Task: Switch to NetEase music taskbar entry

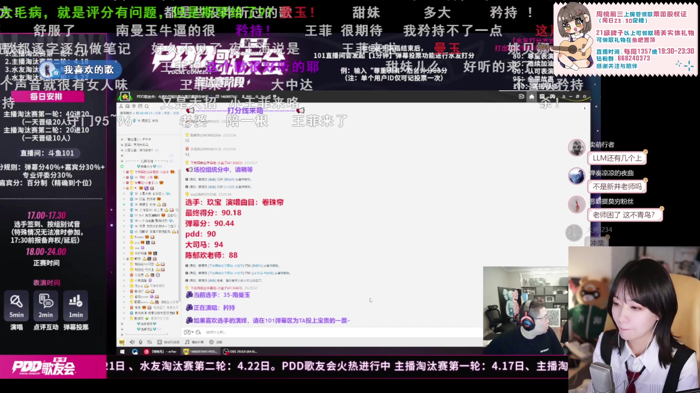Action: click(x=160, y=352)
